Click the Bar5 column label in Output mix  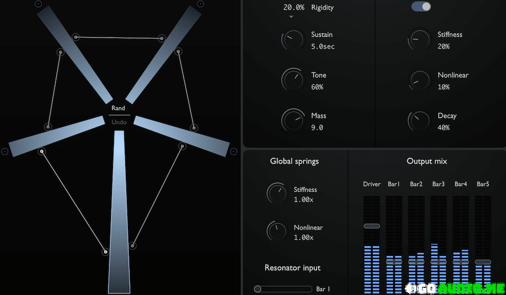[483, 184]
